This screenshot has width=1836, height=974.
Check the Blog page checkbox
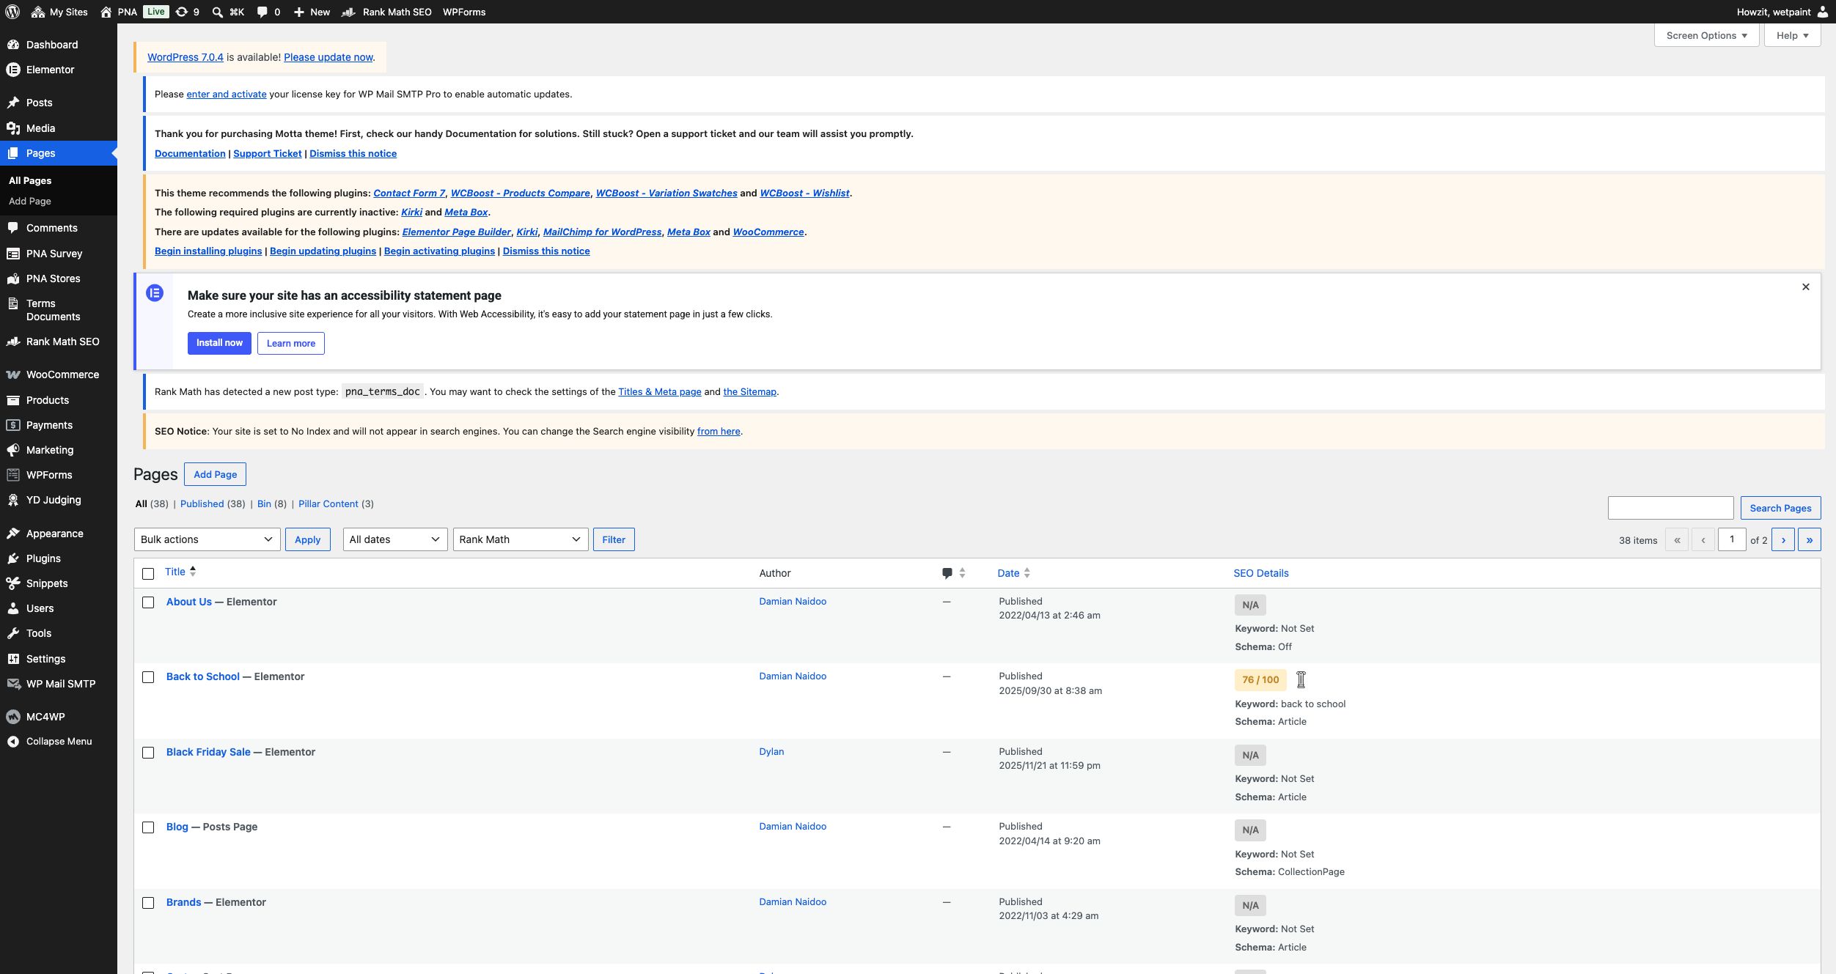click(x=148, y=827)
